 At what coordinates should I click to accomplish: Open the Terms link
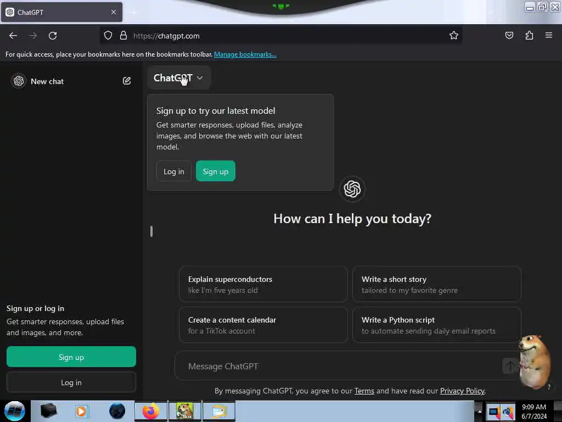(x=364, y=391)
